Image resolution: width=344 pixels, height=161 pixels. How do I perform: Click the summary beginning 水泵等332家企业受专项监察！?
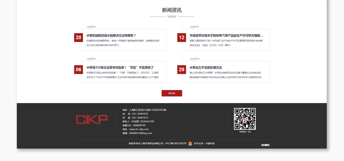point(123,75)
